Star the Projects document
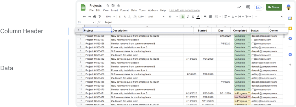Screen dimensions: 296x107 tap(108, 5)
